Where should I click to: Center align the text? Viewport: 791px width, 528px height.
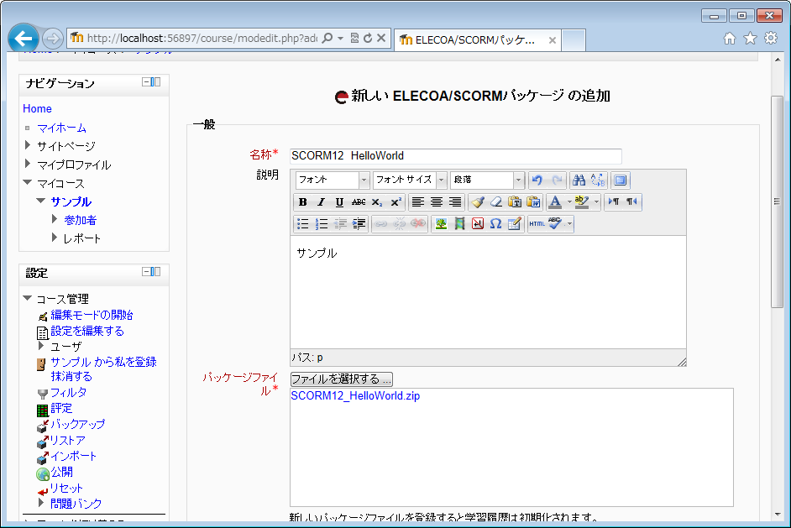[x=437, y=202]
